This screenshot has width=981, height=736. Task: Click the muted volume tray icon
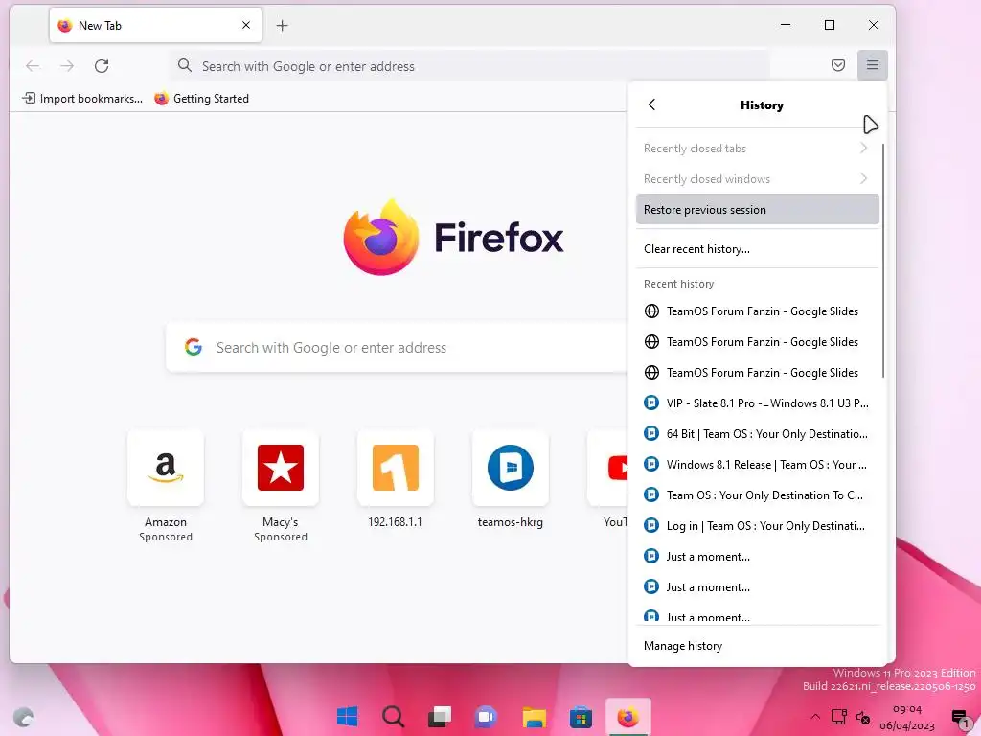coord(863,717)
